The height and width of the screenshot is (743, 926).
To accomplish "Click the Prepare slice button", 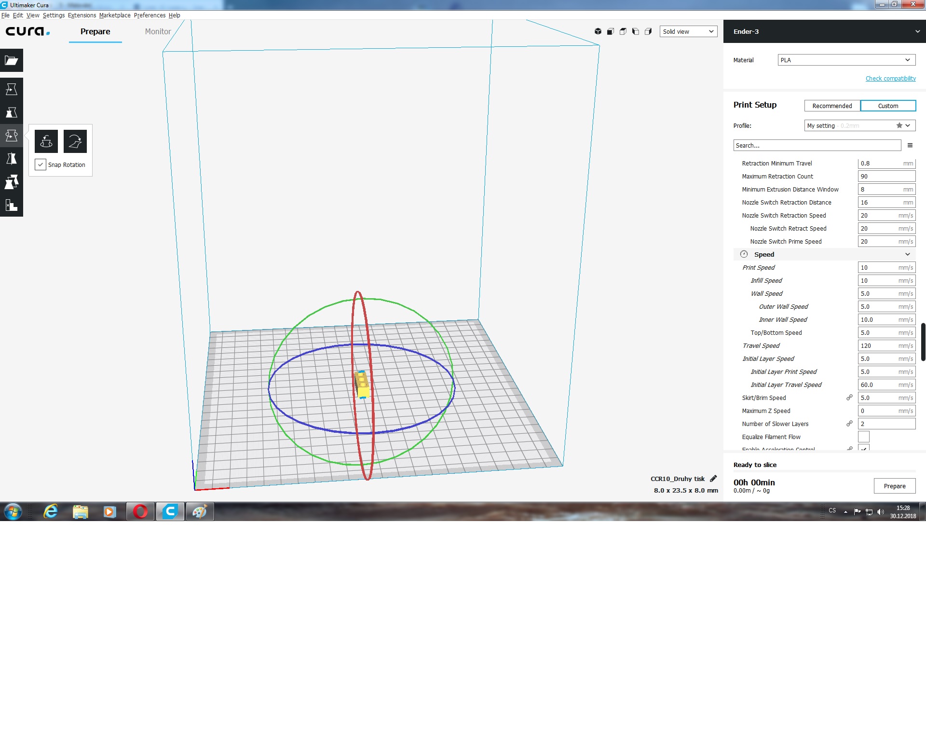I will pyautogui.click(x=894, y=486).
